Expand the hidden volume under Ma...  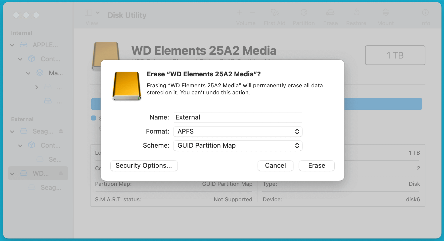point(37,87)
